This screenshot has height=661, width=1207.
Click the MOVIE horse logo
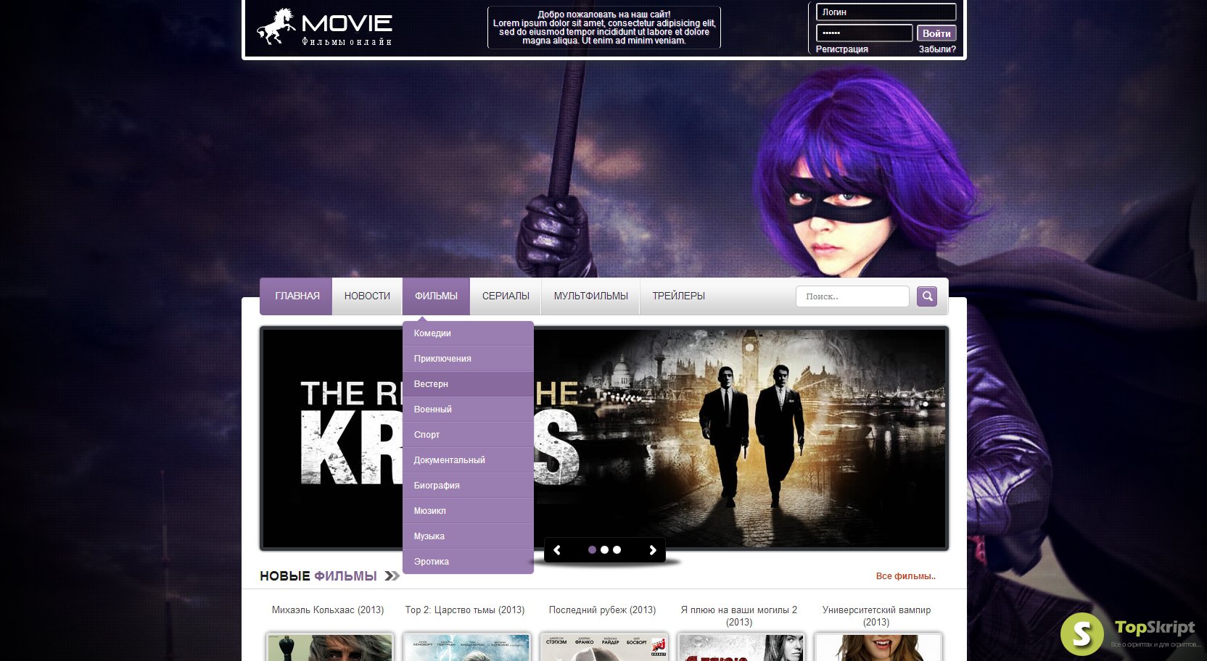click(324, 28)
